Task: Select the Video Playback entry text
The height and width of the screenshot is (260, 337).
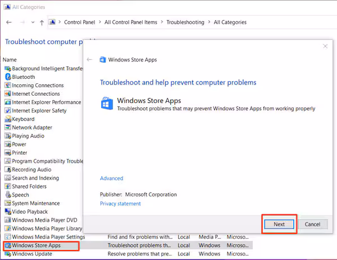Action: (30, 212)
